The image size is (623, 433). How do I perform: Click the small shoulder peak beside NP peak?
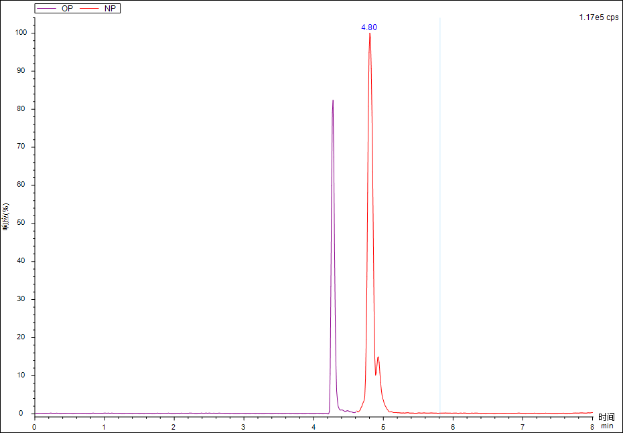click(378, 357)
